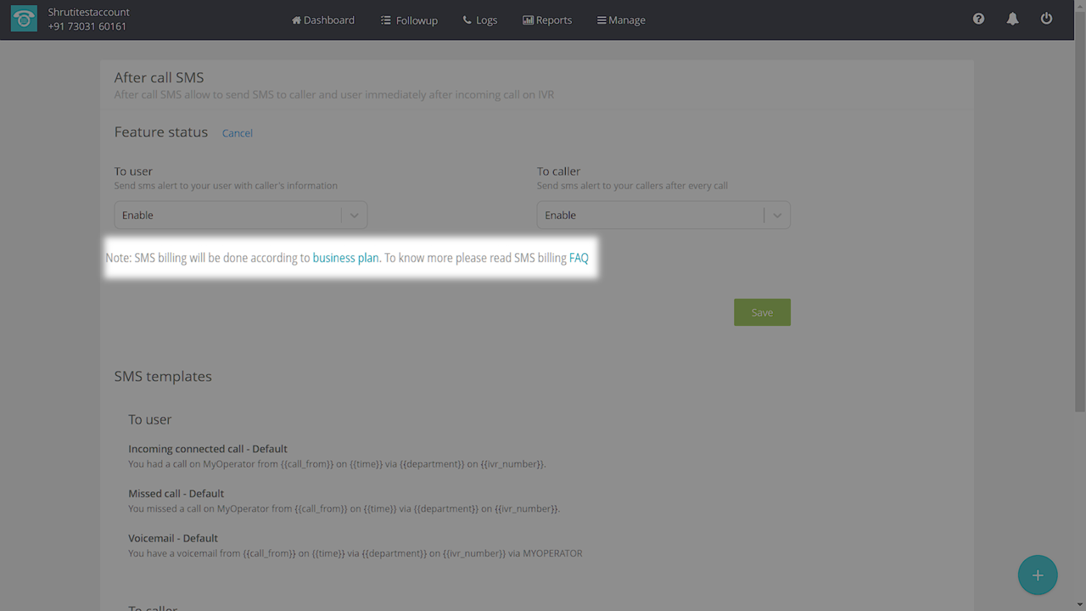This screenshot has width=1086, height=611.
Task: Open the Reports menu
Action: tap(547, 20)
